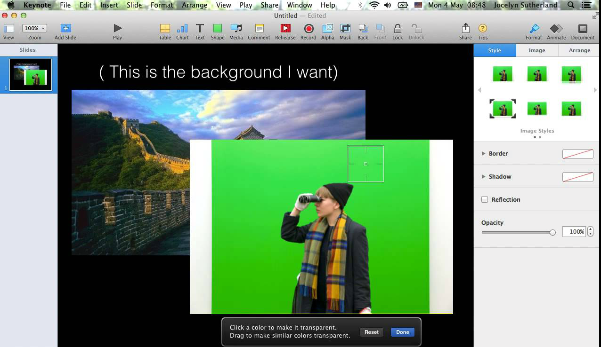Click the Opacity slider handle
Image resolution: width=601 pixels, height=347 pixels.
pyautogui.click(x=552, y=232)
